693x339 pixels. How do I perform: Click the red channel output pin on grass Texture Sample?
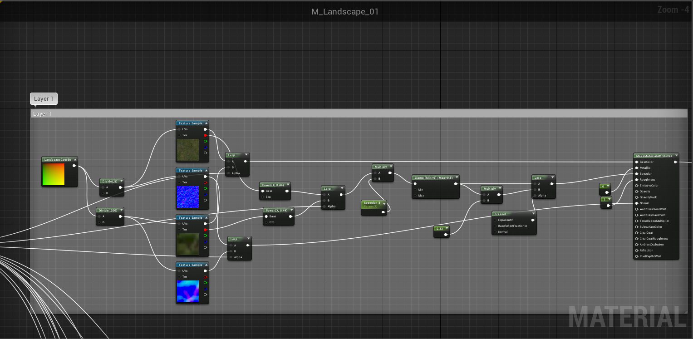coord(206,135)
